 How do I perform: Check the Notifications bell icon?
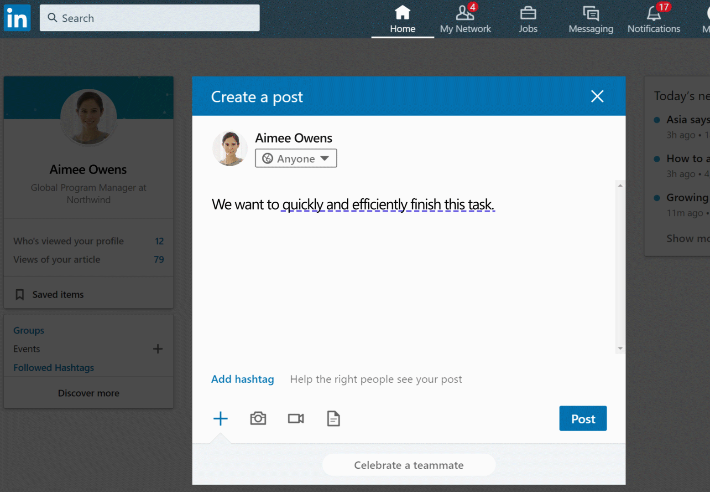pos(653,14)
